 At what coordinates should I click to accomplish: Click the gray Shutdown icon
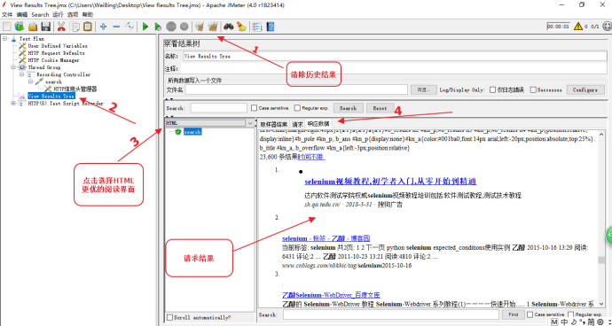pyautogui.click(x=184, y=27)
